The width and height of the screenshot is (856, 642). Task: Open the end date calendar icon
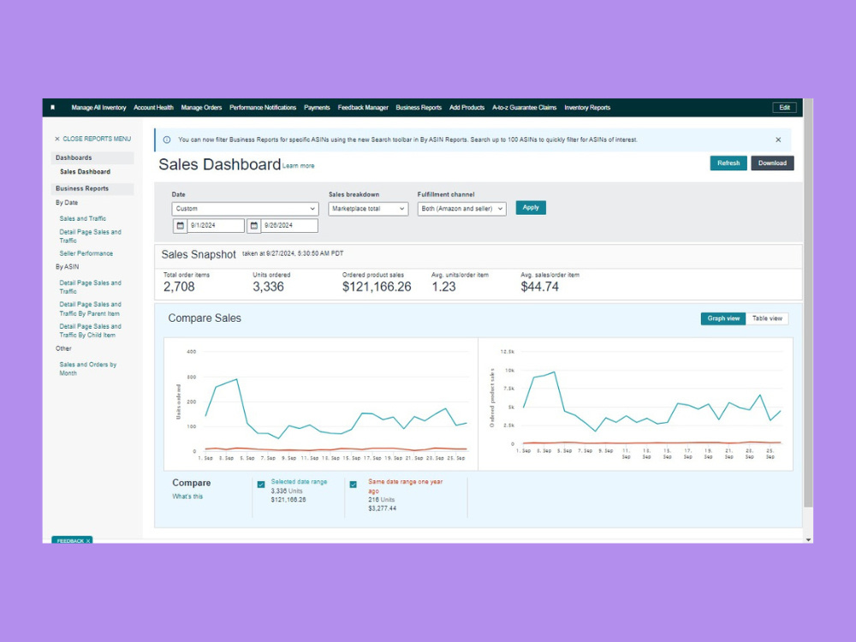click(x=254, y=225)
